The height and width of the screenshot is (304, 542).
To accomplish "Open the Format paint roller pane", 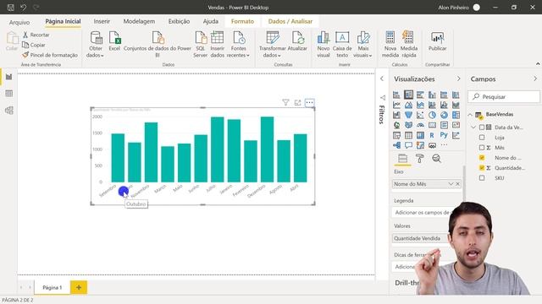I will tap(420, 159).
